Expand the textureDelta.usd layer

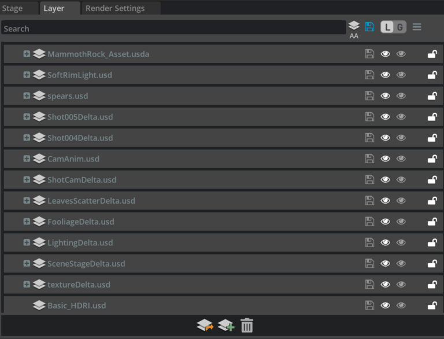coord(27,284)
